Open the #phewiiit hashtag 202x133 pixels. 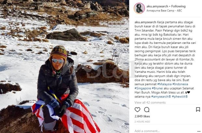(180, 97)
